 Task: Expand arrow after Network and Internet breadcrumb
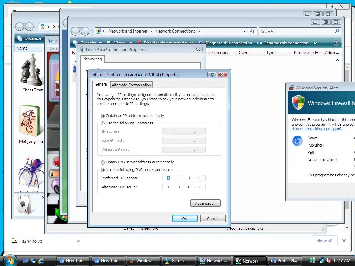click(x=151, y=31)
